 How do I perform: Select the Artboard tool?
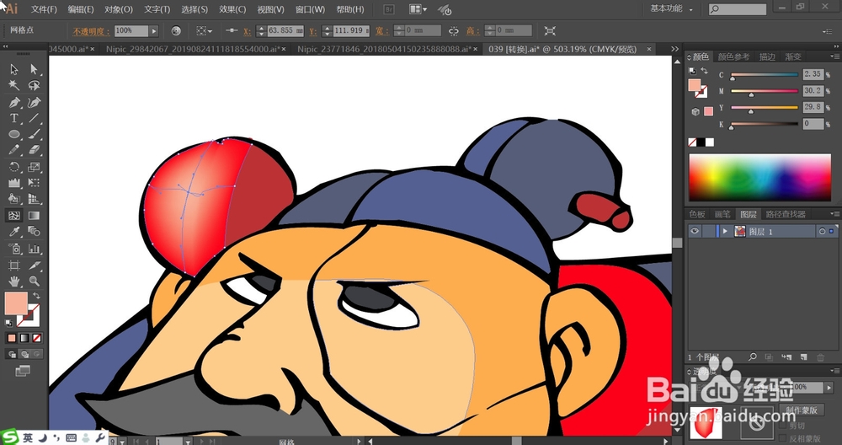[14, 265]
